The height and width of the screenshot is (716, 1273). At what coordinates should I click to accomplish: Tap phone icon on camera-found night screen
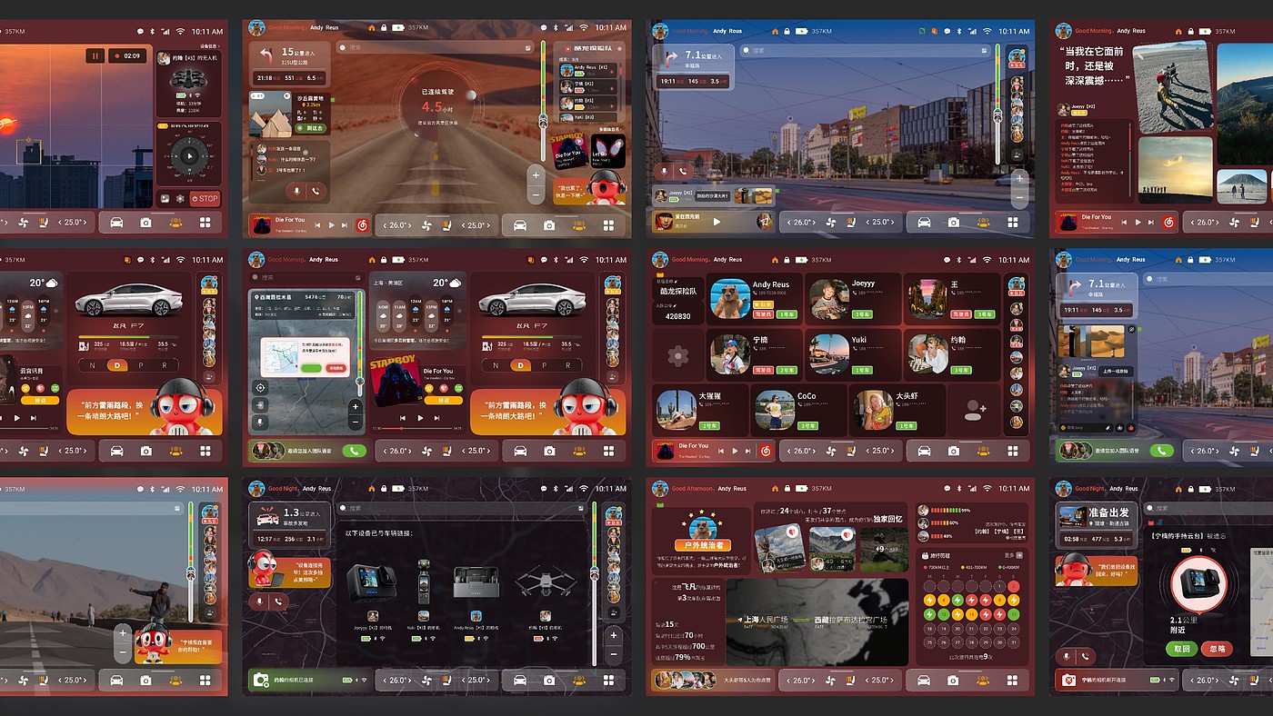[1085, 657]
